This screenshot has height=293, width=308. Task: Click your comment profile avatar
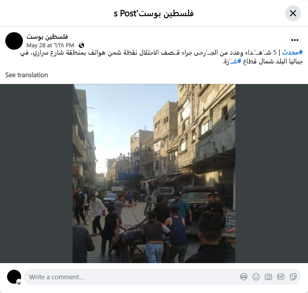click(14, 277)
